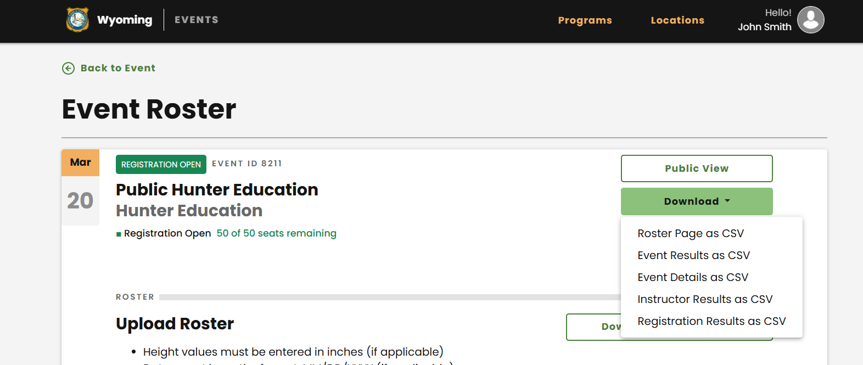
Task: Select Roster Page as CSV
Action: point(691,233)
